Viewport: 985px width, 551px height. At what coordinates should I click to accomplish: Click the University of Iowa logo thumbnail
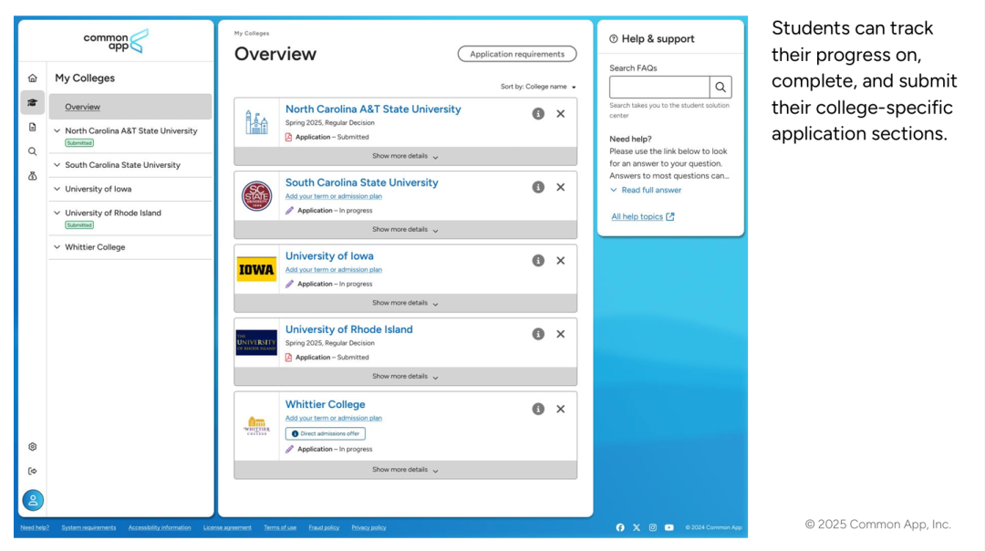256,269
